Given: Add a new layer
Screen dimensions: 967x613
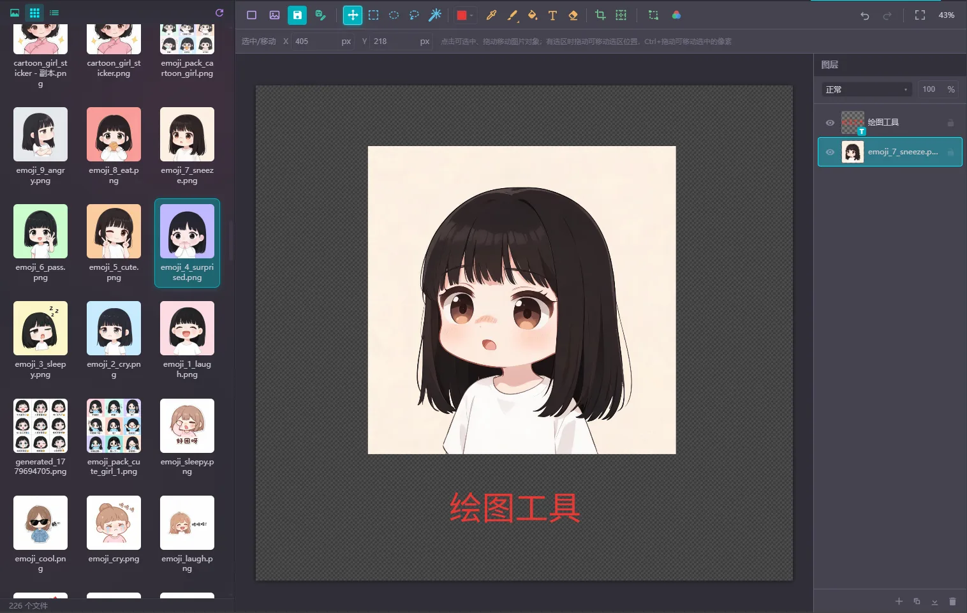Looking at the screenshot, I should pos(899,602).
